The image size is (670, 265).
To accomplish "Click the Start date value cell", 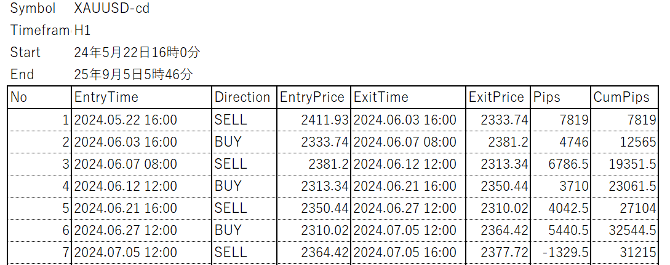I will (137, 53).
